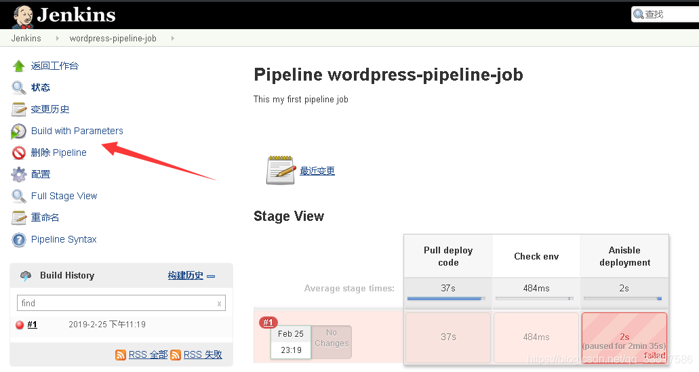Viewport: 699px width, 372px height.
Task: Click the failed Ansible deployment stage cell
Action: coord(624,337)
